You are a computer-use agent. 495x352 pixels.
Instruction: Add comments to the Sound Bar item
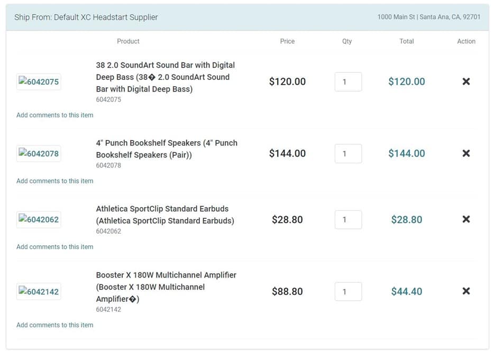(x=55, y=115)
